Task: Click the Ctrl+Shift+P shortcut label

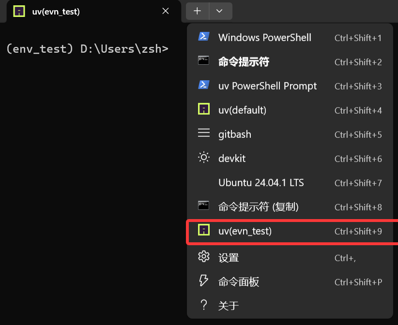Action: pyautogui.click(x=358, y=282)
